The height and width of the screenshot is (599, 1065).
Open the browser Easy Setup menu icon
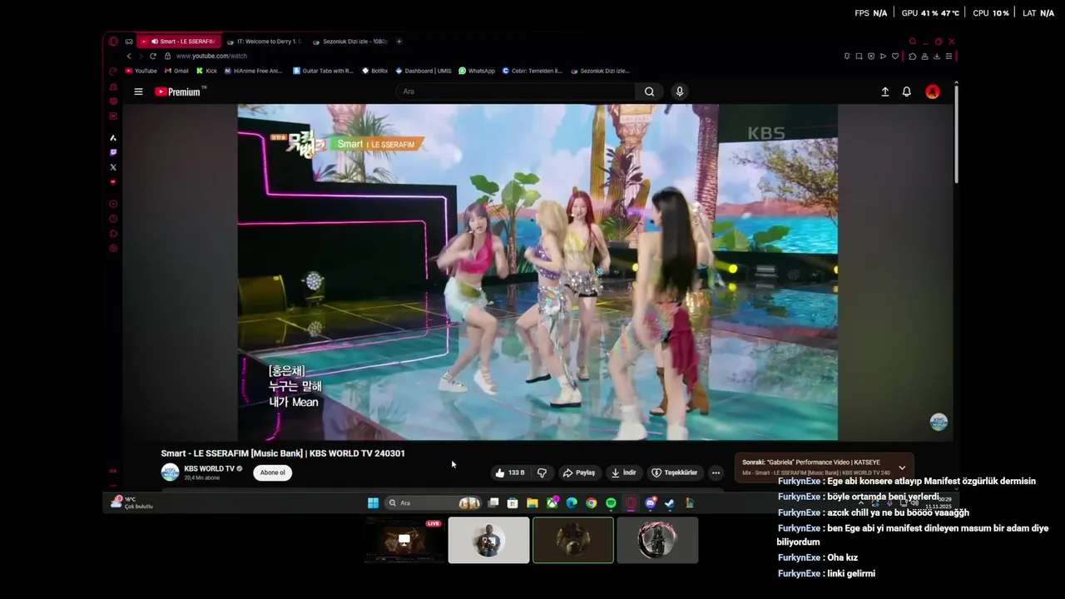click(x=949, y=56)
